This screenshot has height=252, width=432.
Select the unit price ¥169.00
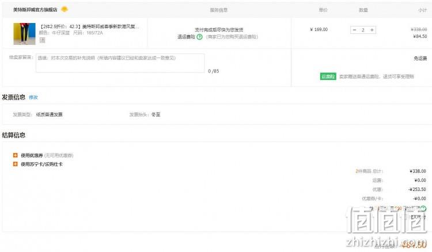pos(319,29)
